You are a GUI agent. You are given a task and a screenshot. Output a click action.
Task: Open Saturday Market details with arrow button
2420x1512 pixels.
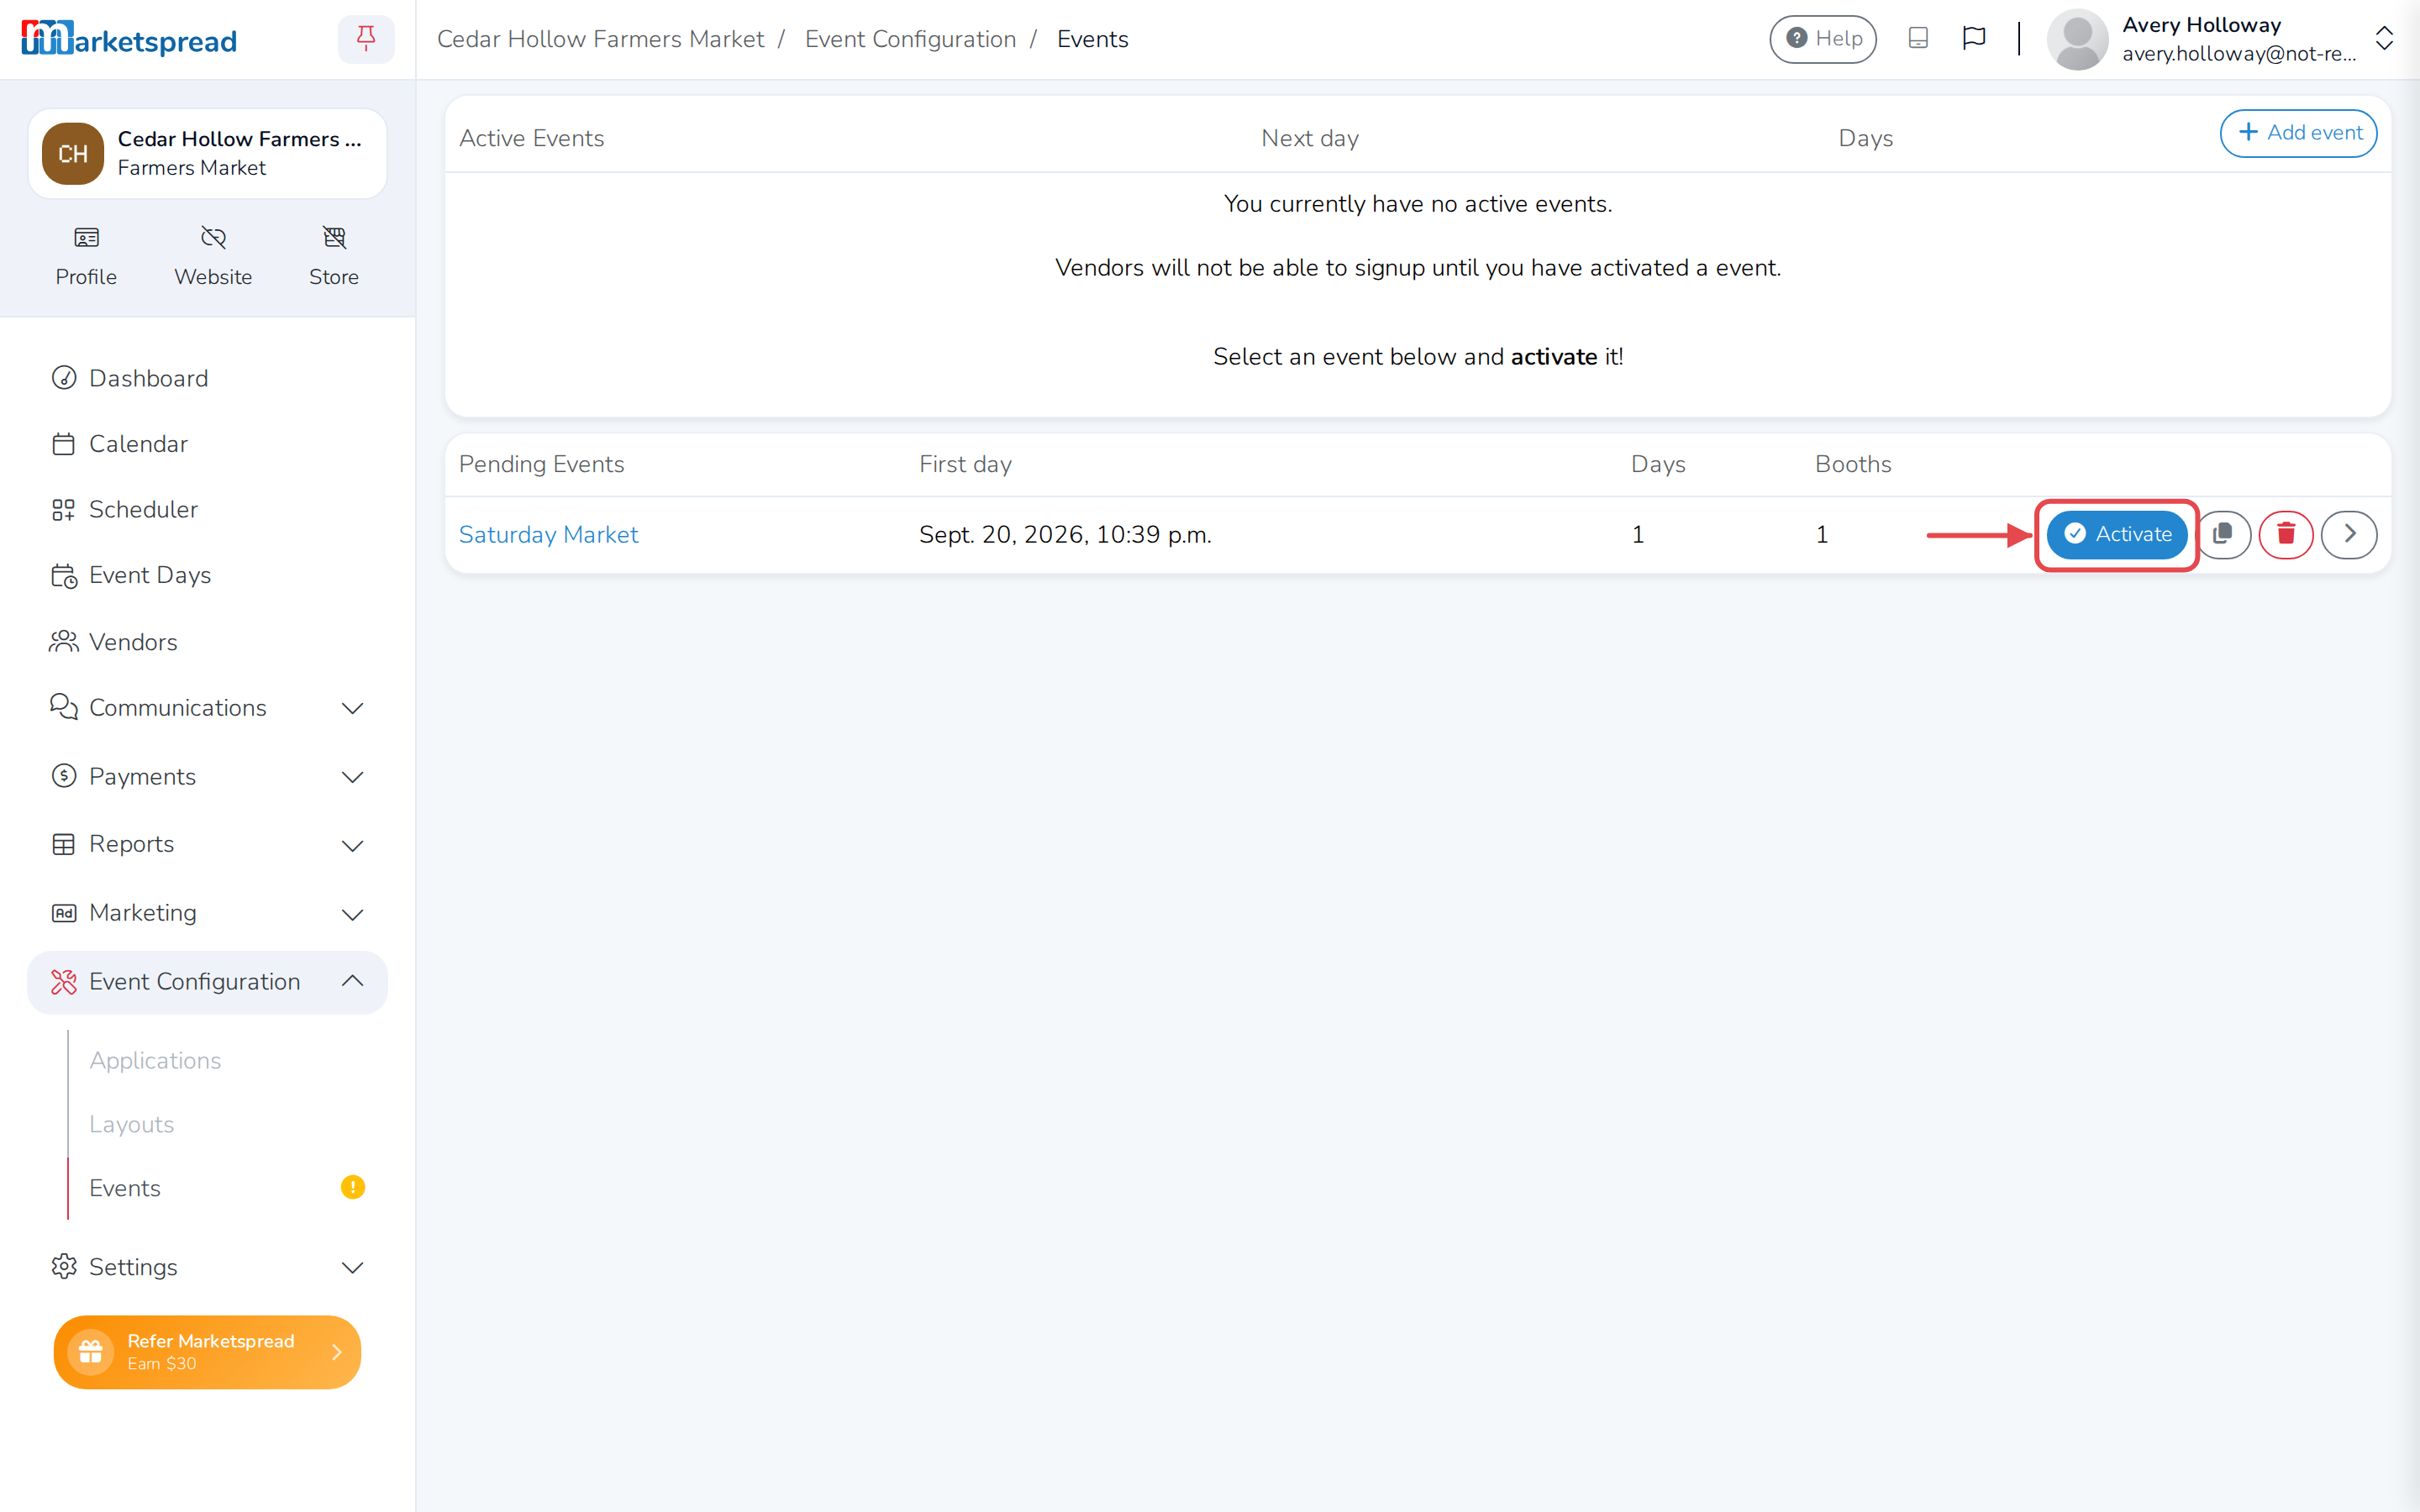point(2349,534)
